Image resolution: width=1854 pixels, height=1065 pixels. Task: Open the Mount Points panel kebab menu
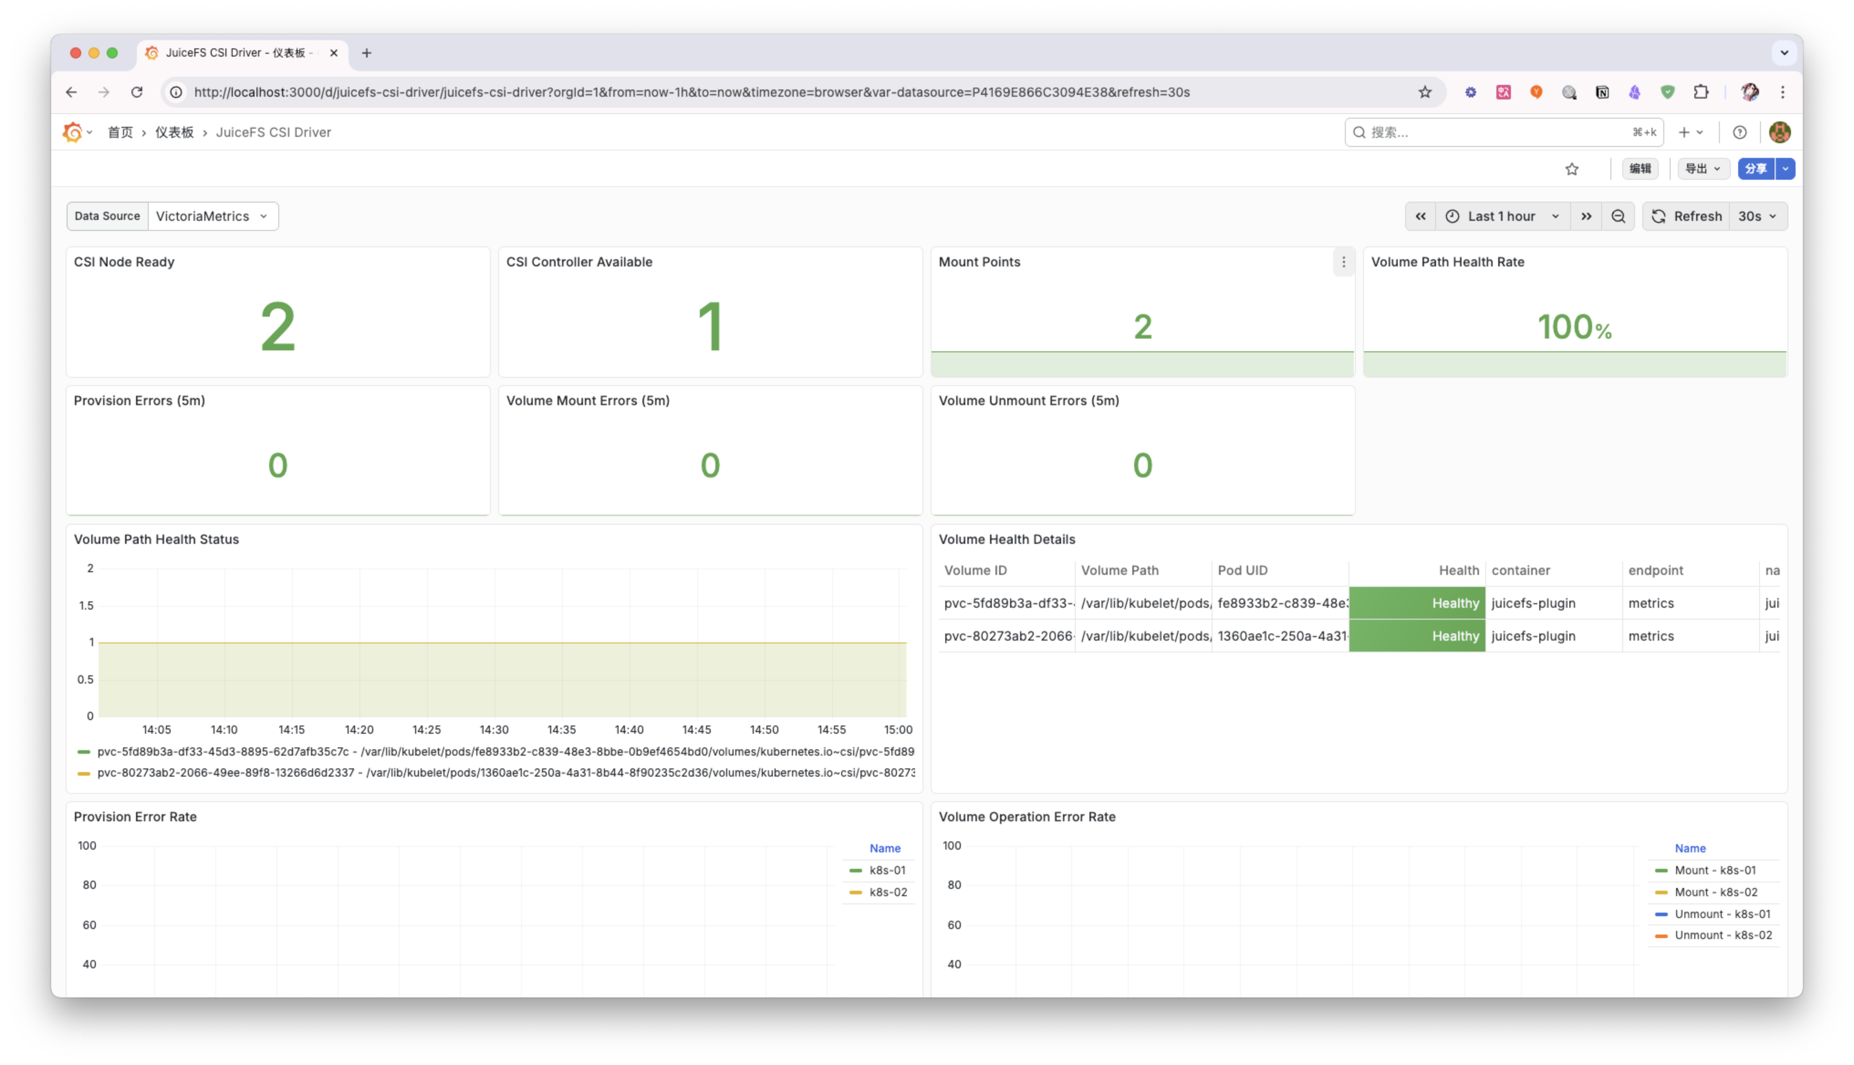[1343, 262]
